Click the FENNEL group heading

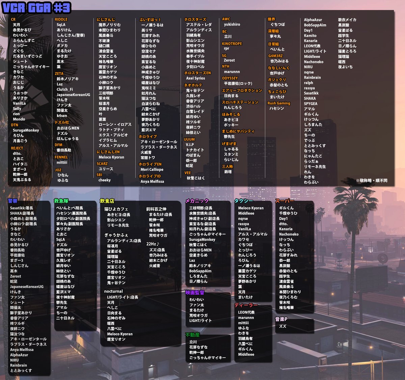pyautogui.click(x=61, y=157)
